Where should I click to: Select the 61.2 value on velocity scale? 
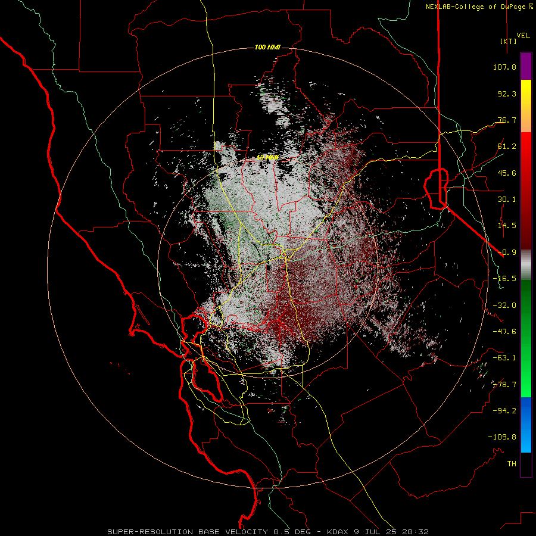507,147
